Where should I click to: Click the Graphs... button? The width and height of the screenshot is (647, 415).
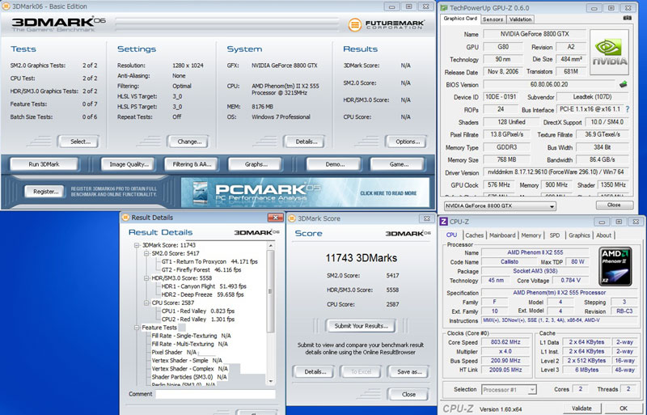(255, 164)
